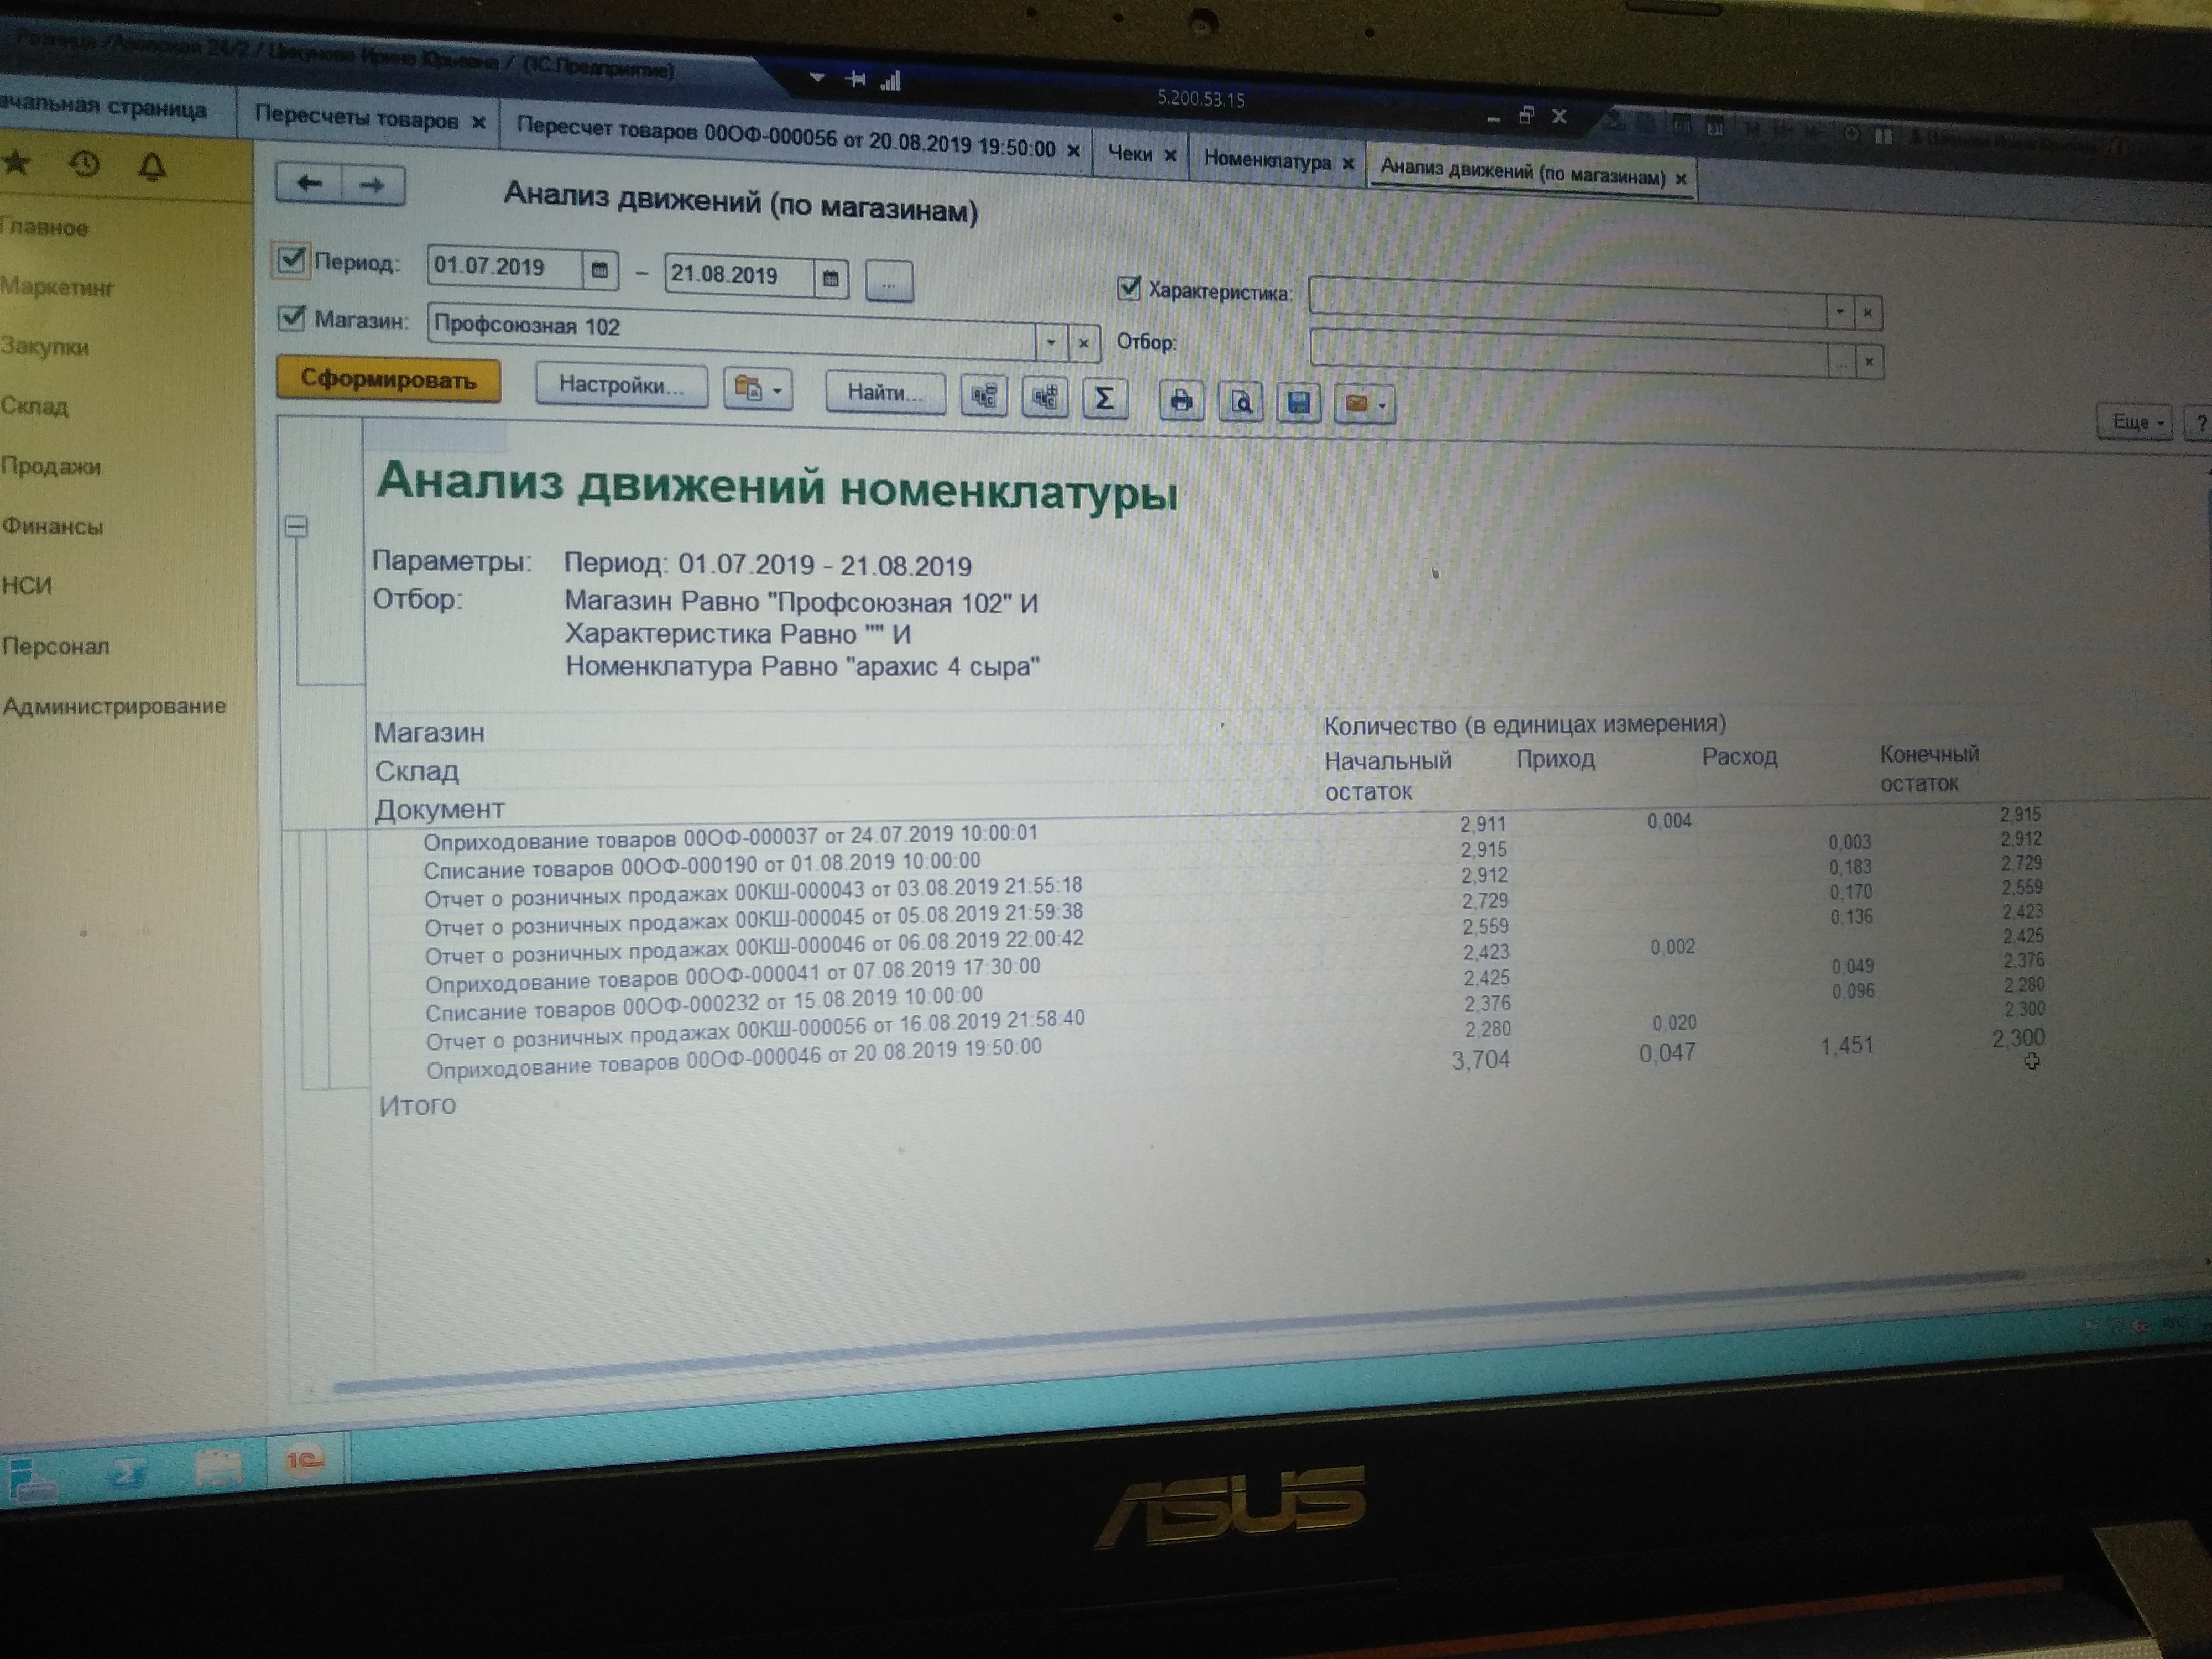Image resolution: width=2212 pixels, height=1659 pixels.
Task: Open the Магазин field dropdown arrow
Action: [1050, 342]
